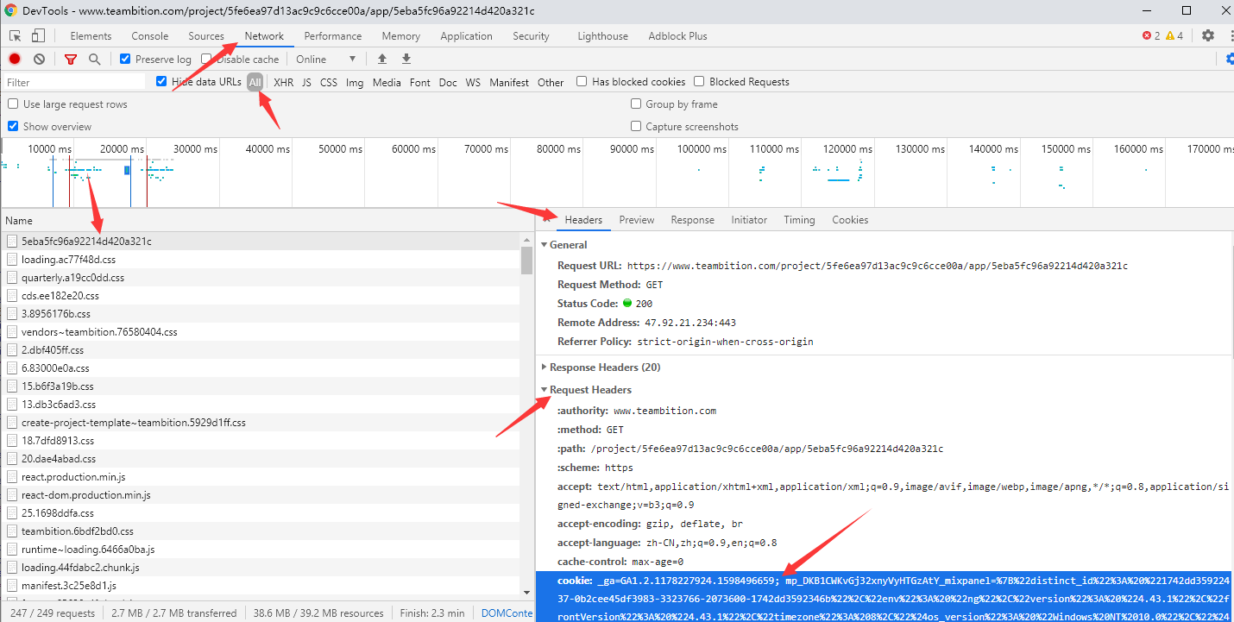Enable the Disable cache checkbox
The height and width of the screenshot is (622, 1234).
click(x=207, y=60)
